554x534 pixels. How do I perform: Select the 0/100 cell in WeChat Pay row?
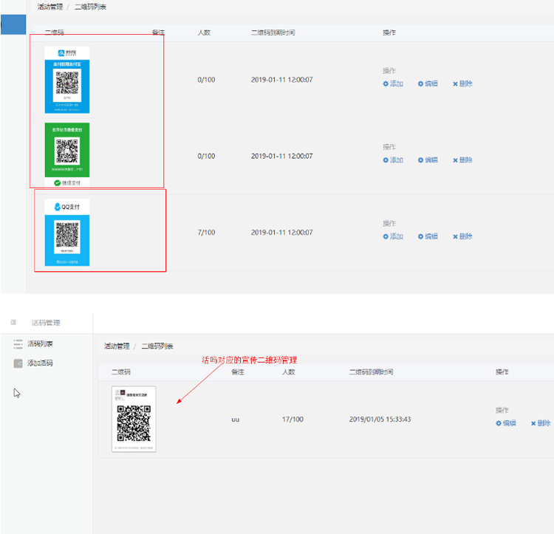(x=206, y=156)
